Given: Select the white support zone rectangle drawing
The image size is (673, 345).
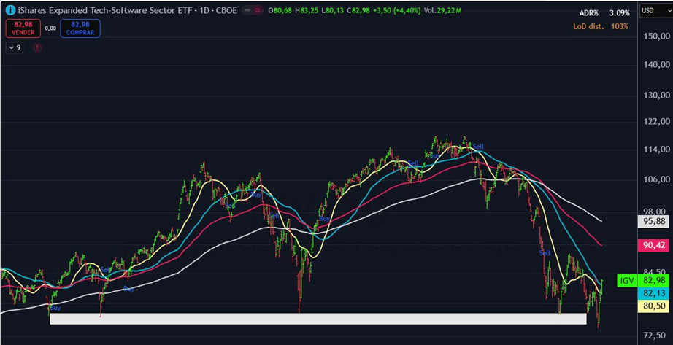Looking at the screenshot, I should 318,319.
